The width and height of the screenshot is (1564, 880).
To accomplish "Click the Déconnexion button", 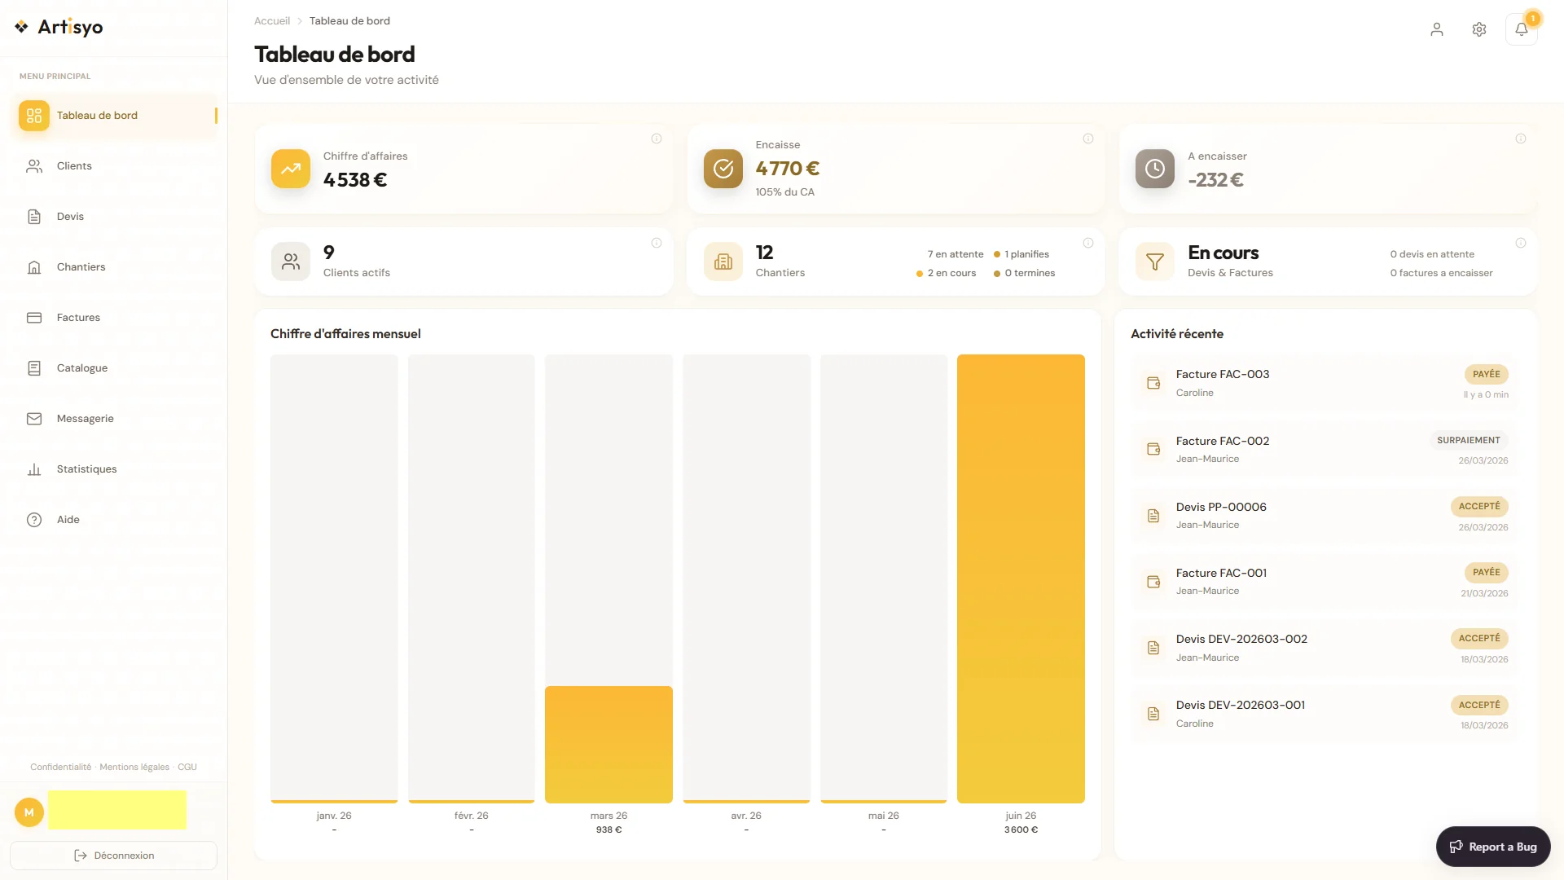I will coord(114,856).
